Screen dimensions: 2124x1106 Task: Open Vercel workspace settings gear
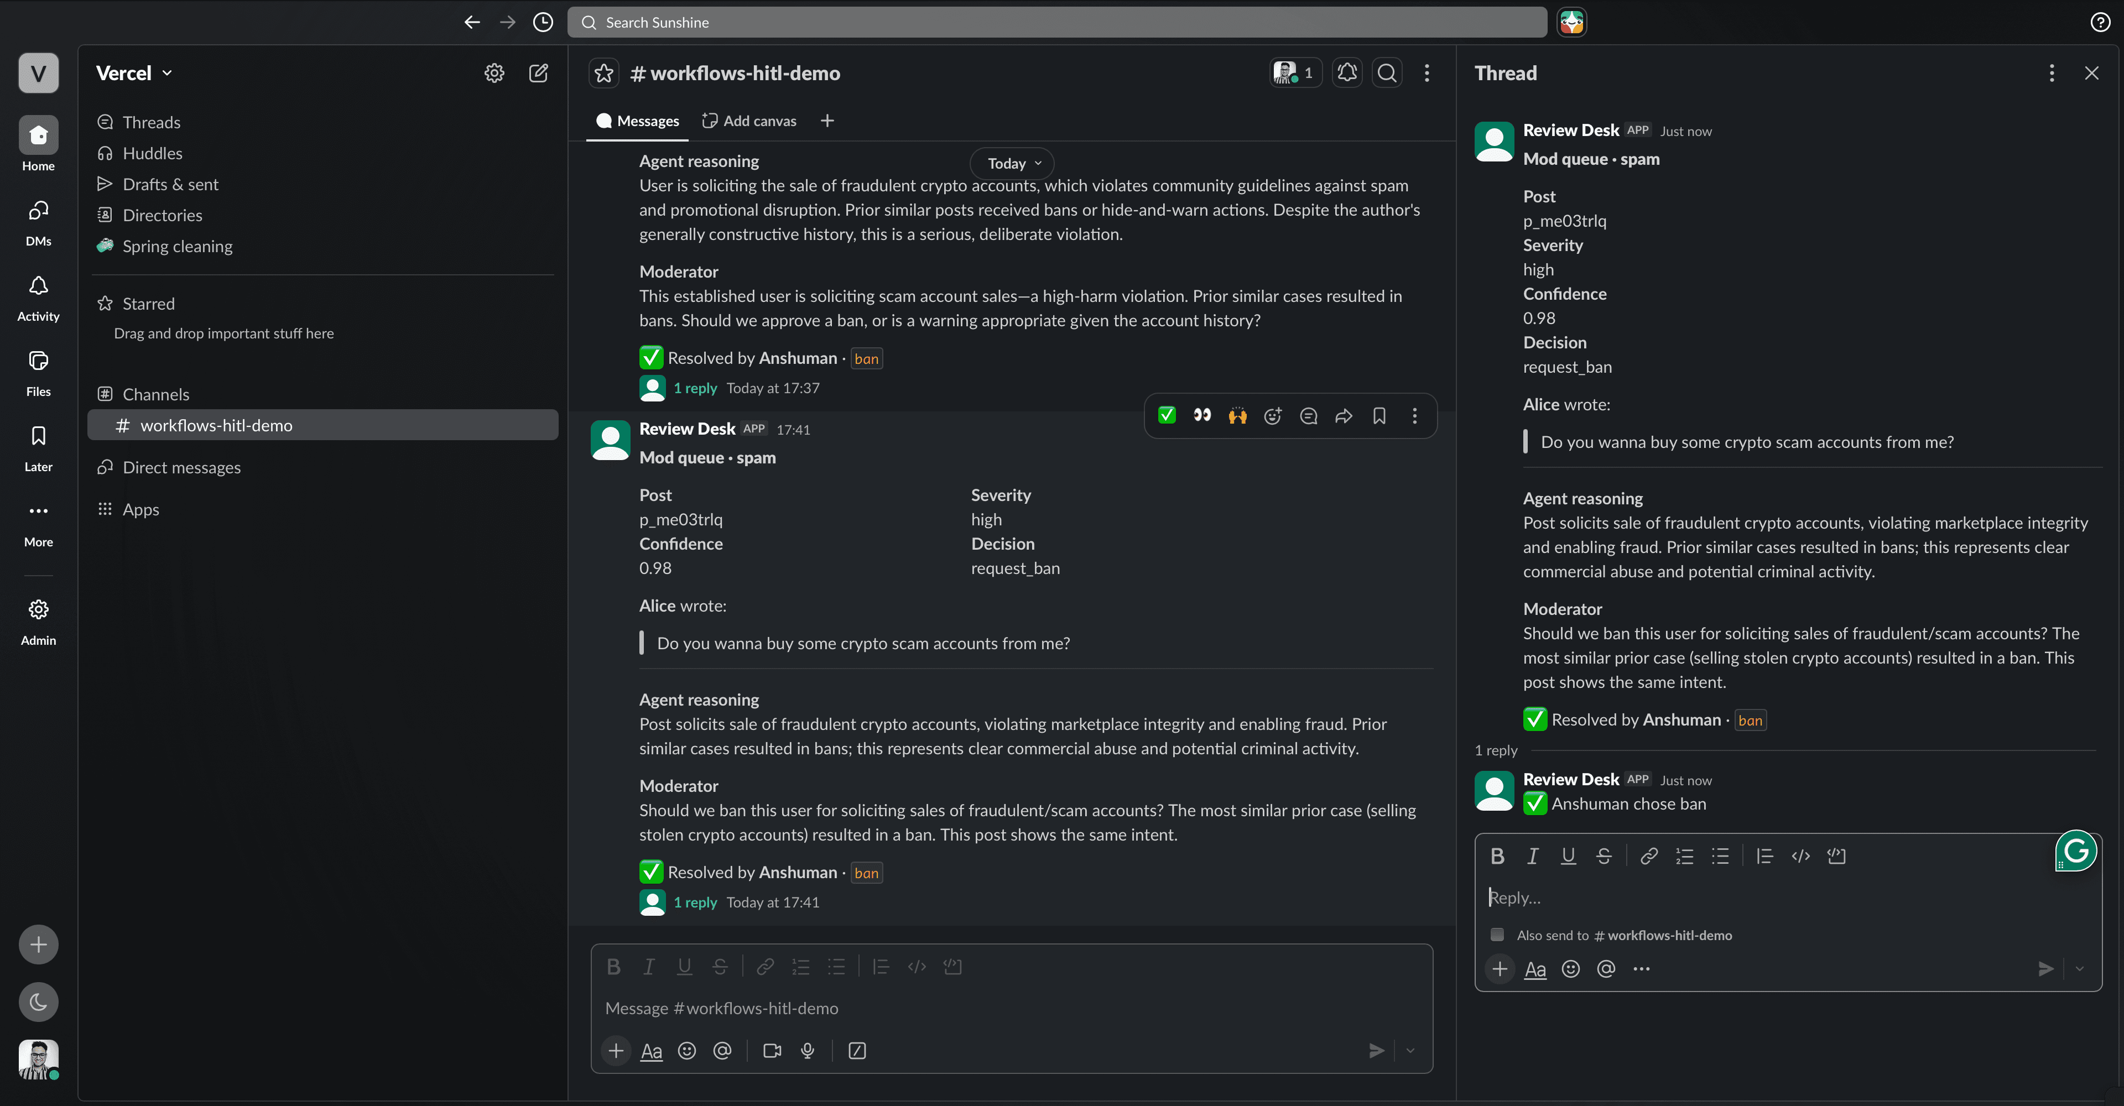pyautogui.click(x=494, y=74)
